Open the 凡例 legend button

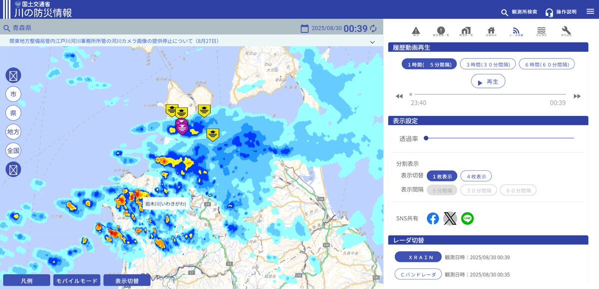[x=26, y=281]
